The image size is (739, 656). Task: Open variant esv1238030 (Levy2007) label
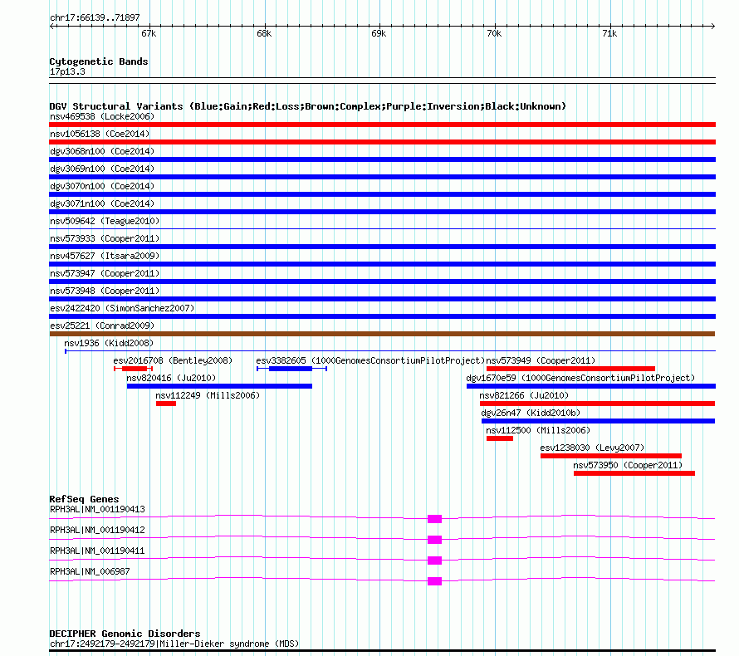point(592,448)
